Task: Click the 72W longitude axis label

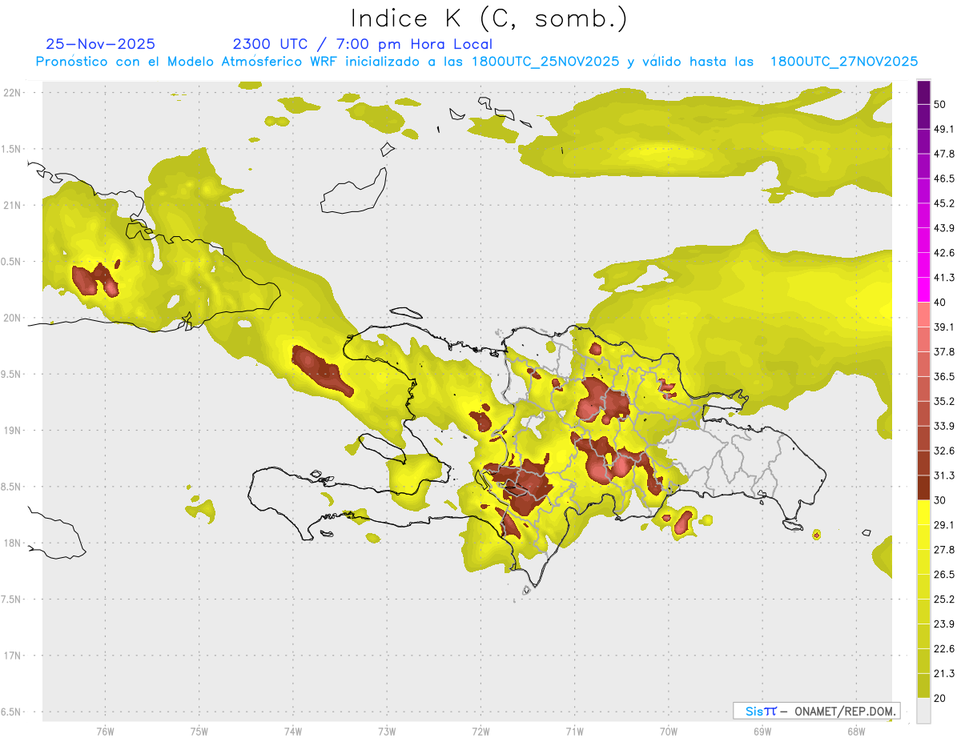Action: 480,731
